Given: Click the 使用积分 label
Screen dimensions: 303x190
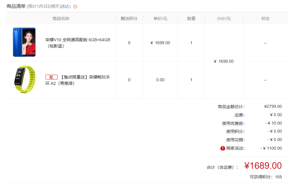Looking at the screenshot, I should pyautogui.click(x=235, y=131).
